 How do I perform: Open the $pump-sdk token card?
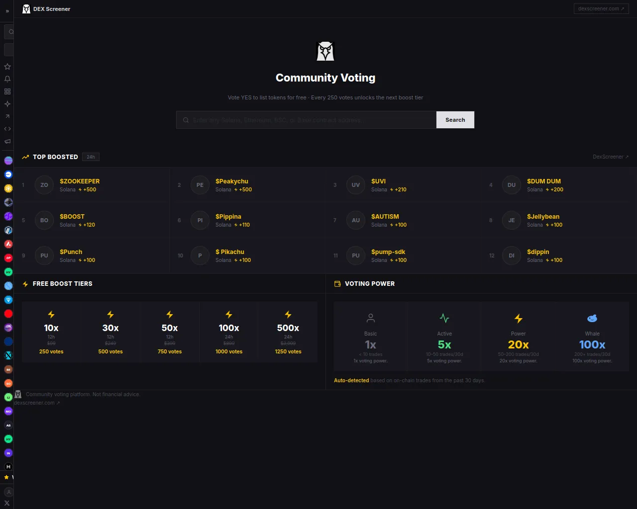403,255
